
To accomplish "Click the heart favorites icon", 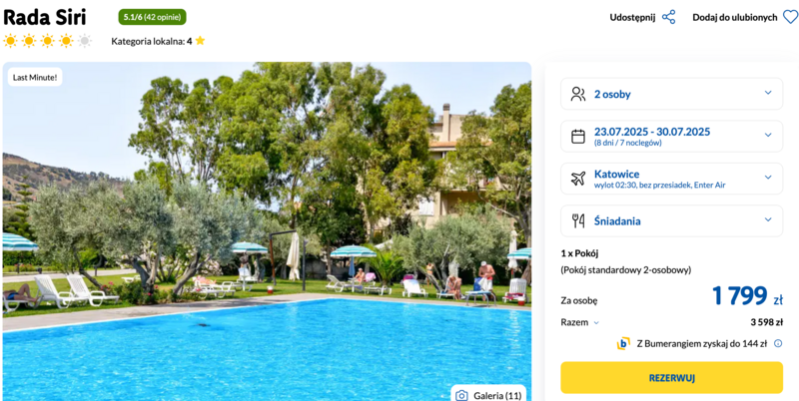I will click(790, 17).
